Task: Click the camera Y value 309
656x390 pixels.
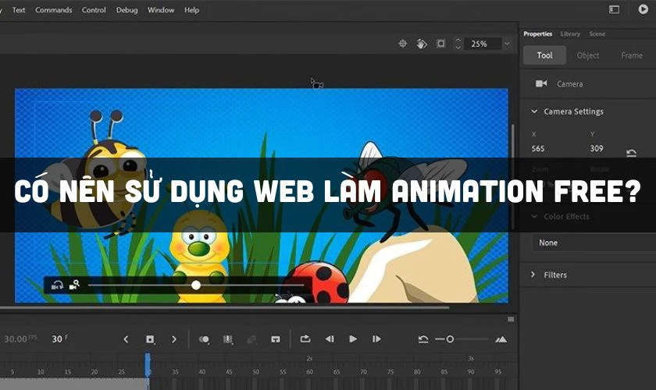Action: coord(597,148)
